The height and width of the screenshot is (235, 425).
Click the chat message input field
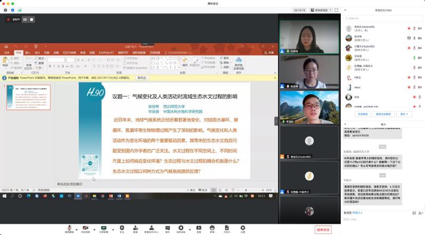coord(382,220)
